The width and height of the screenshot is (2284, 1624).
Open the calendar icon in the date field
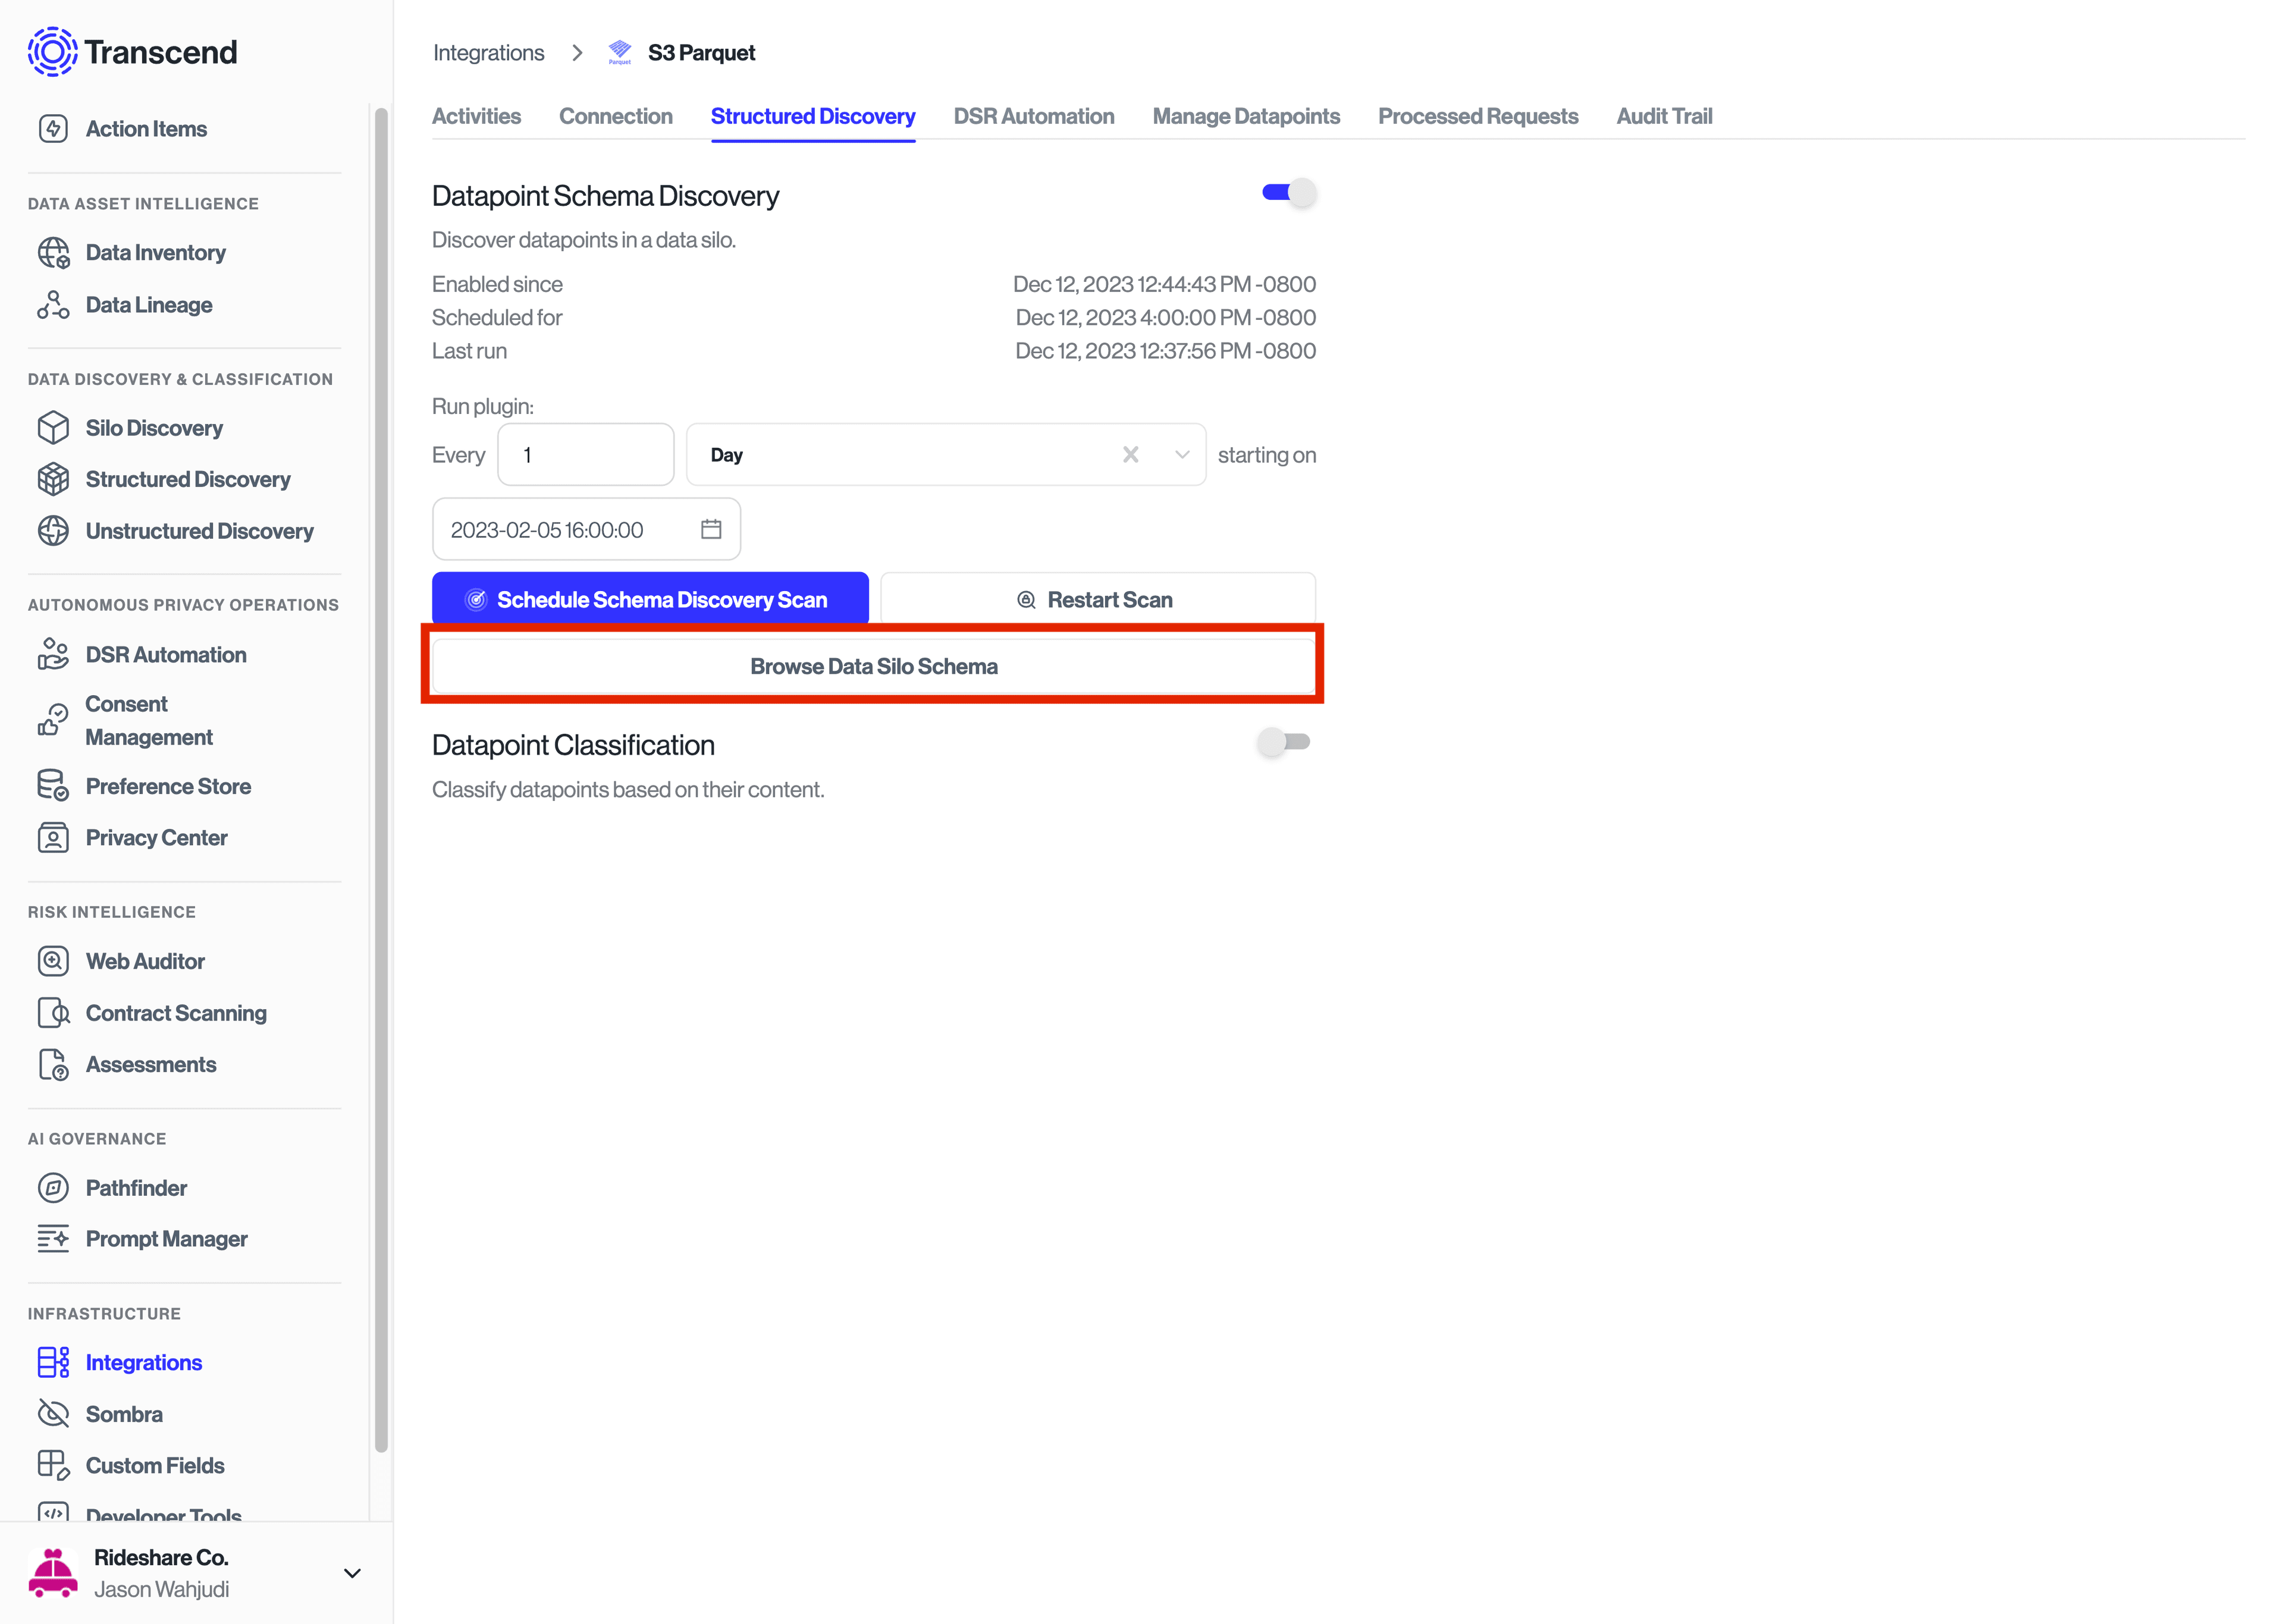[711, 529]
